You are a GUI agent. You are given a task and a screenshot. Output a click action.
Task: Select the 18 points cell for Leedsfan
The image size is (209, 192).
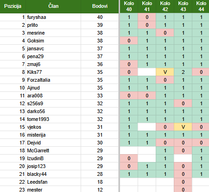(x=100, y=182)
